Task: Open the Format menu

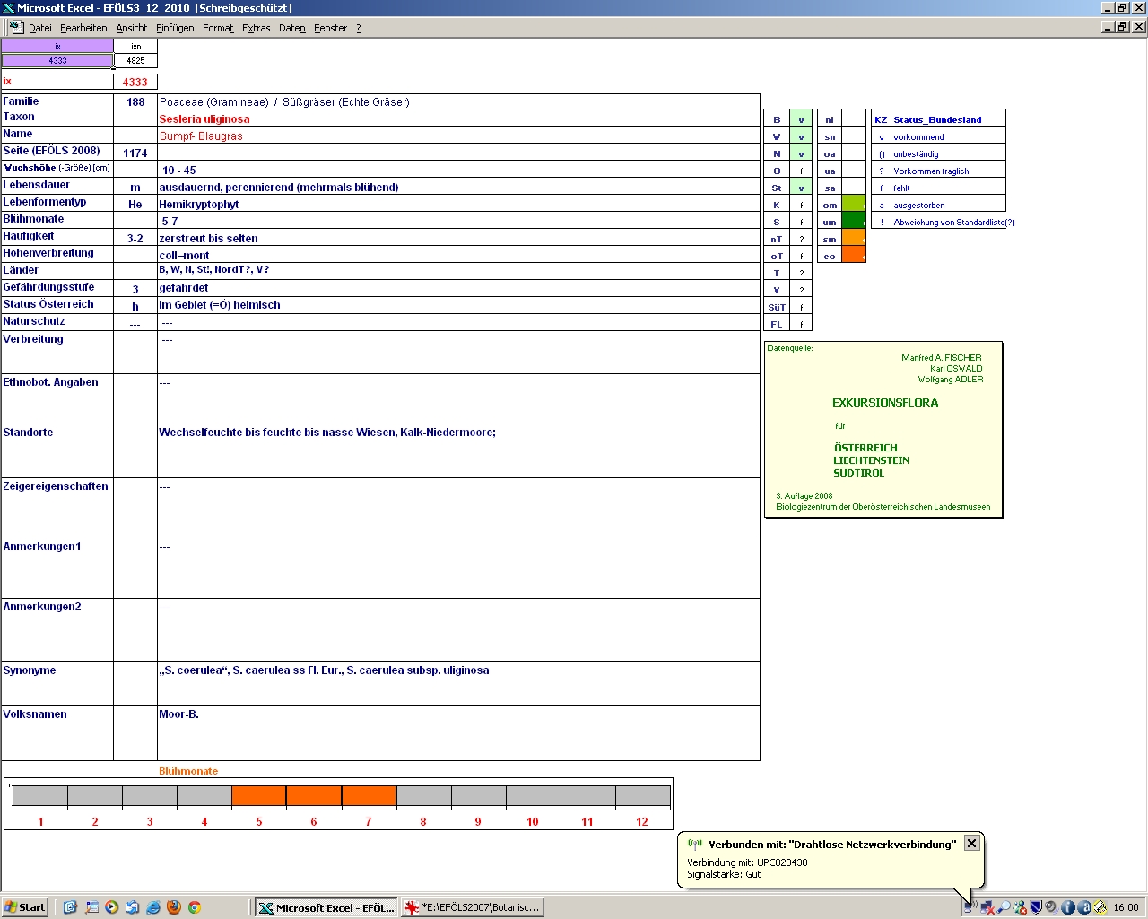Action: [x=218, y=28]
